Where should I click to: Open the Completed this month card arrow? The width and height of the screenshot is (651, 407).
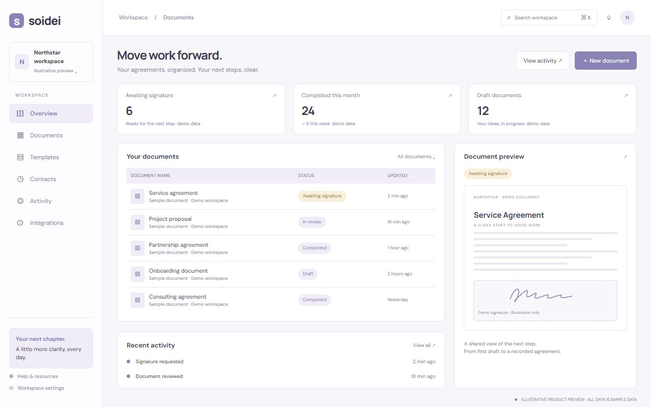pos(450,95)
